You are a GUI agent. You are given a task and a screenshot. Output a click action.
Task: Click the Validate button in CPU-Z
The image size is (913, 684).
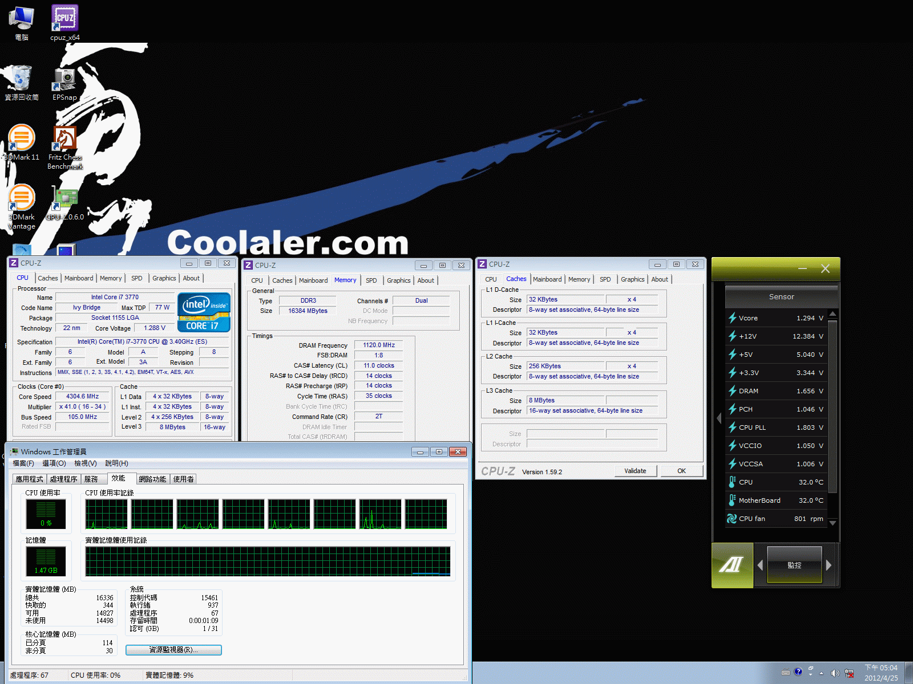[635, 471]
